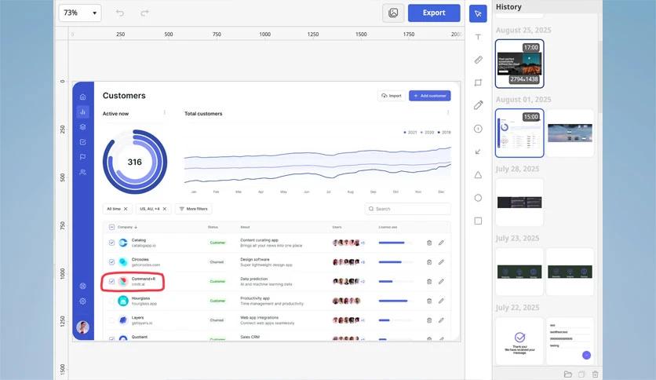Viewport: 656px width, 380px height.
Task: Remove the US, AU, +4 filter chip
Action: point(165,209)
